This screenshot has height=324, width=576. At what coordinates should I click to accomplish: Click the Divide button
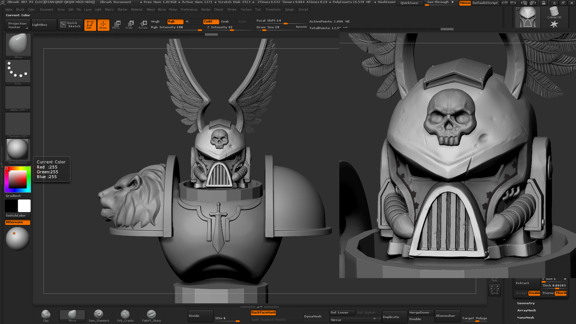[x=200, y=316]
